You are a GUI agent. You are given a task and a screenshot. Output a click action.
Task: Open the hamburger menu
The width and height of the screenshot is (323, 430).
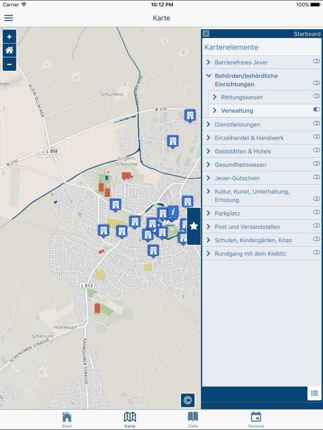click(x=8, y=18)
